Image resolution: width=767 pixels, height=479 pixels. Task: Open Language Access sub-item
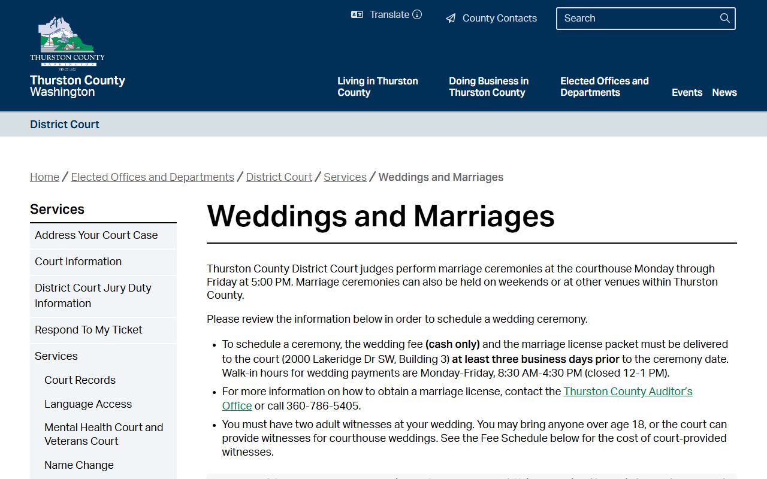[x=88, y=404]
